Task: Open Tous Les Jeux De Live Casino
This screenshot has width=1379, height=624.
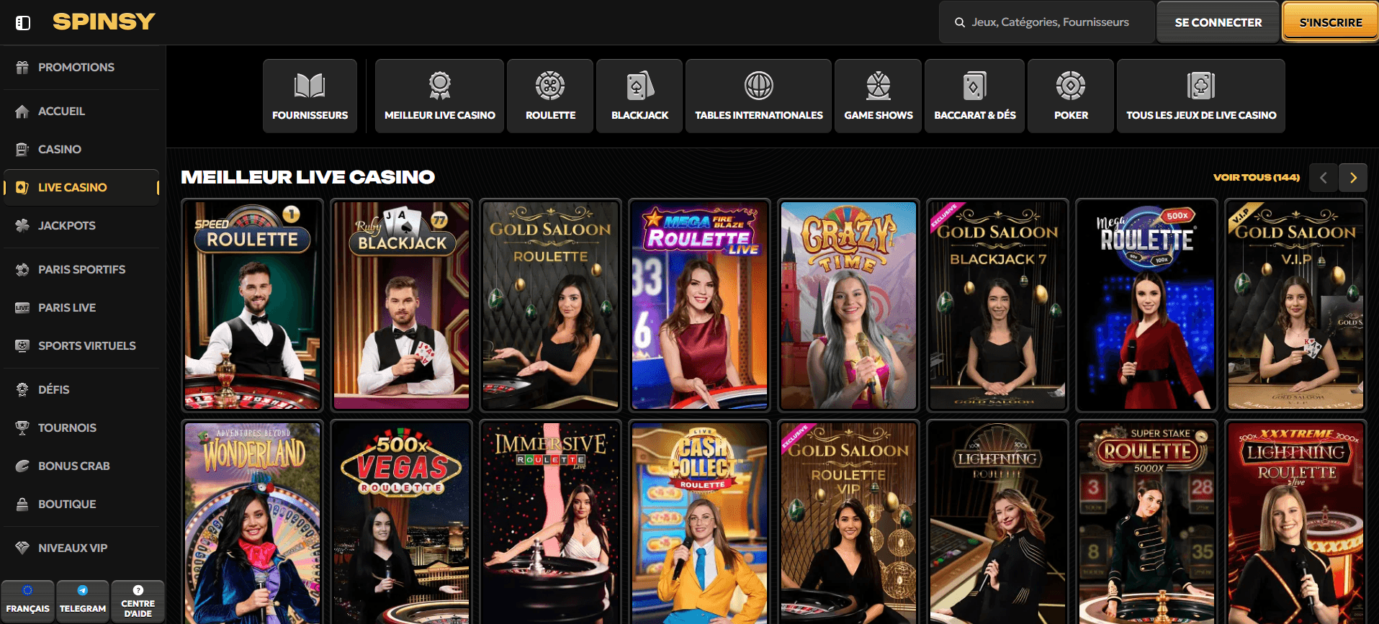Action: 1200,96
